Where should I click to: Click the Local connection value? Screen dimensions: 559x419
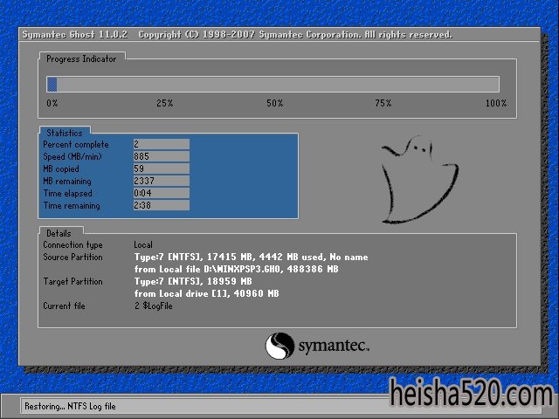tap(143, 245)
